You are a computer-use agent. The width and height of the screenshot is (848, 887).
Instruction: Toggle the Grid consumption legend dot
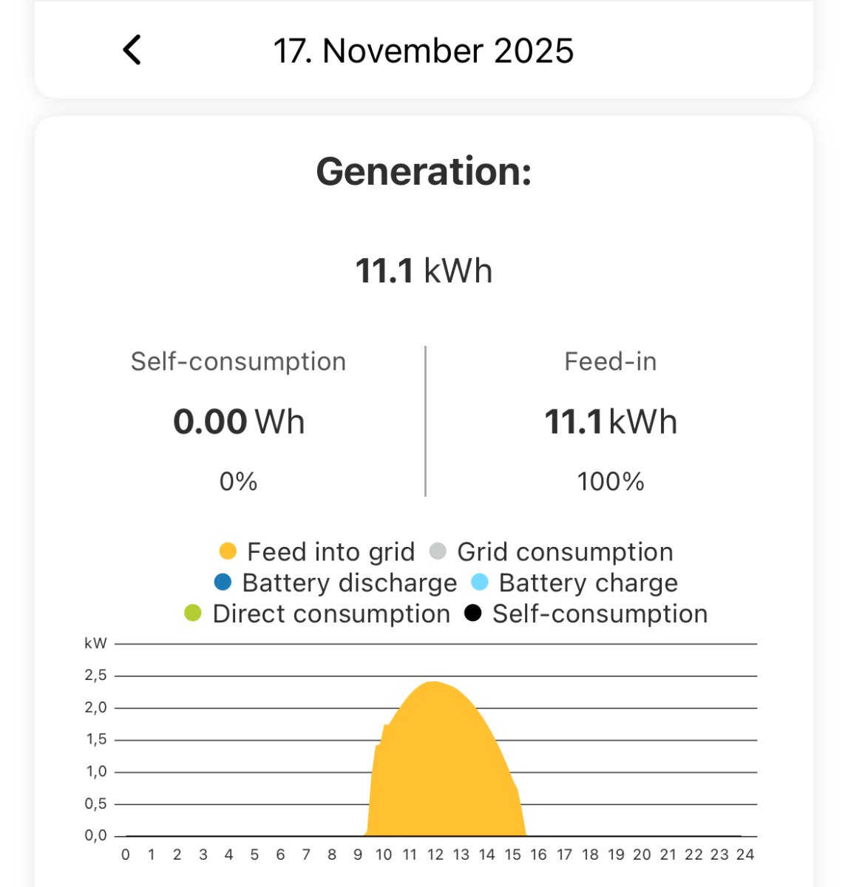[438, 551]
